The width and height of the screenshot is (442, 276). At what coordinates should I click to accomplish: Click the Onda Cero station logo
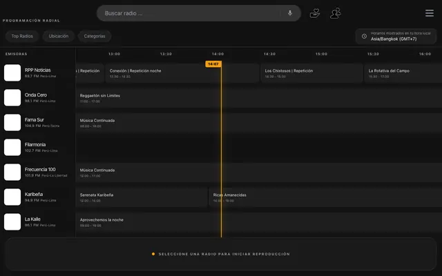(x=12, y=97)
